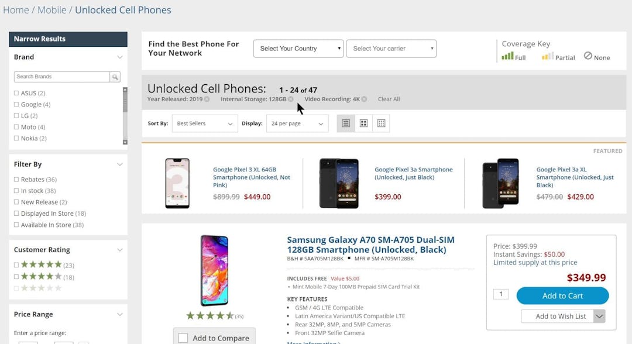
Task: Check the ASUS brand checkbox
Action: (16, 93)
